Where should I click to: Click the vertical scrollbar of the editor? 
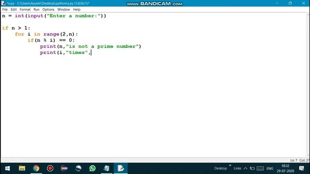pos(308,85)
